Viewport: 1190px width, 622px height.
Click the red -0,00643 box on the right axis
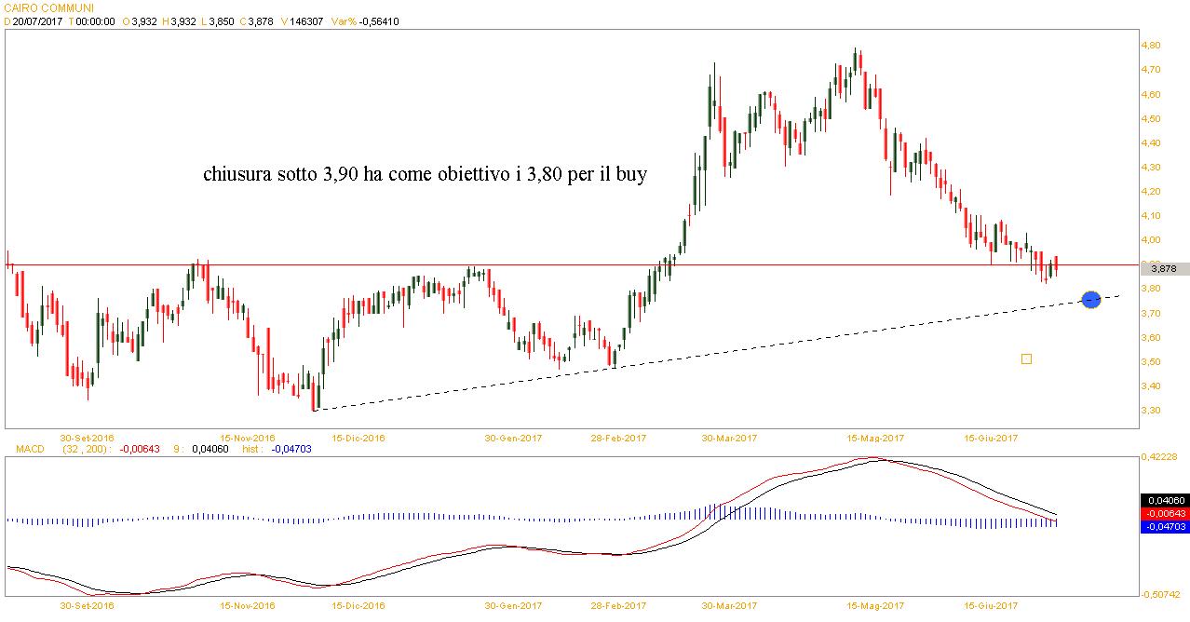point(1164,513)
